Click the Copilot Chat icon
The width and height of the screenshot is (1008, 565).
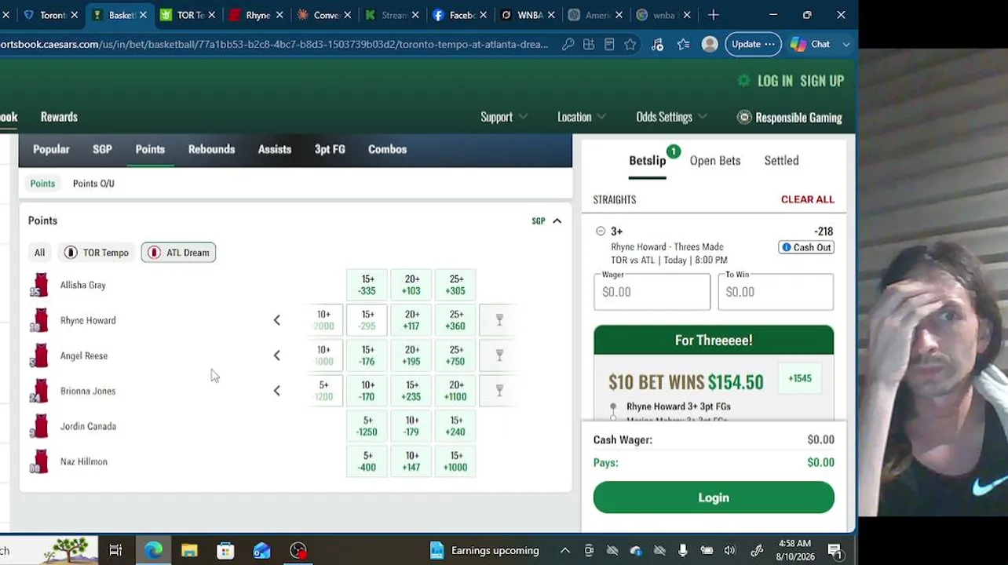coord(798,45)
